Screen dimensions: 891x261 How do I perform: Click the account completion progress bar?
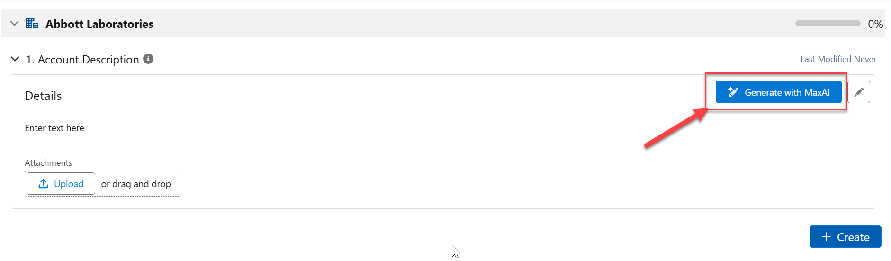pyautogui.click(x=828, y=23)
